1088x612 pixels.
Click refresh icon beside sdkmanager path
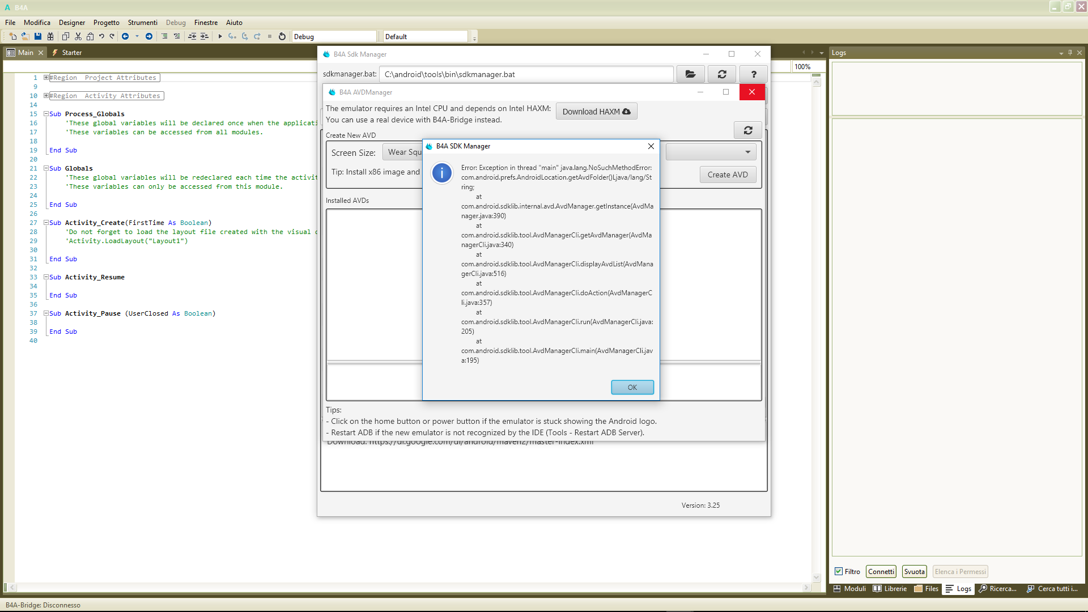click(x=722, y=74)
